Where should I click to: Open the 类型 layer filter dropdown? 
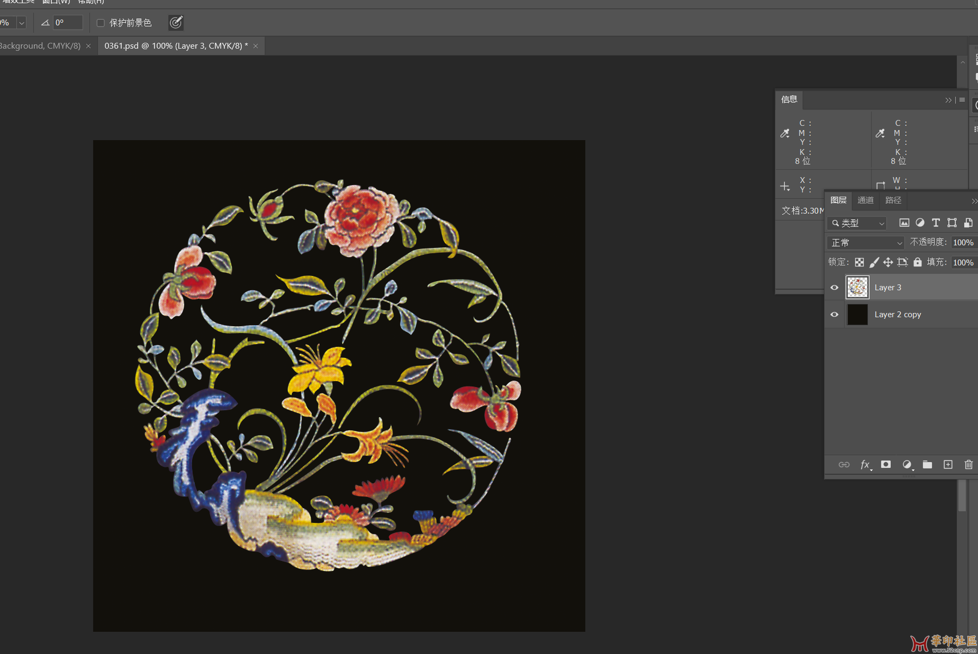(857, 223)
